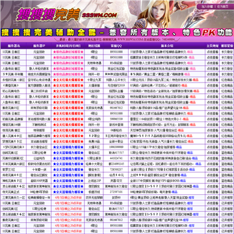Click the QQ number 981667812 in red-star row
The height and width of the screenshot is (234, 234).
(x=116, y=108)
